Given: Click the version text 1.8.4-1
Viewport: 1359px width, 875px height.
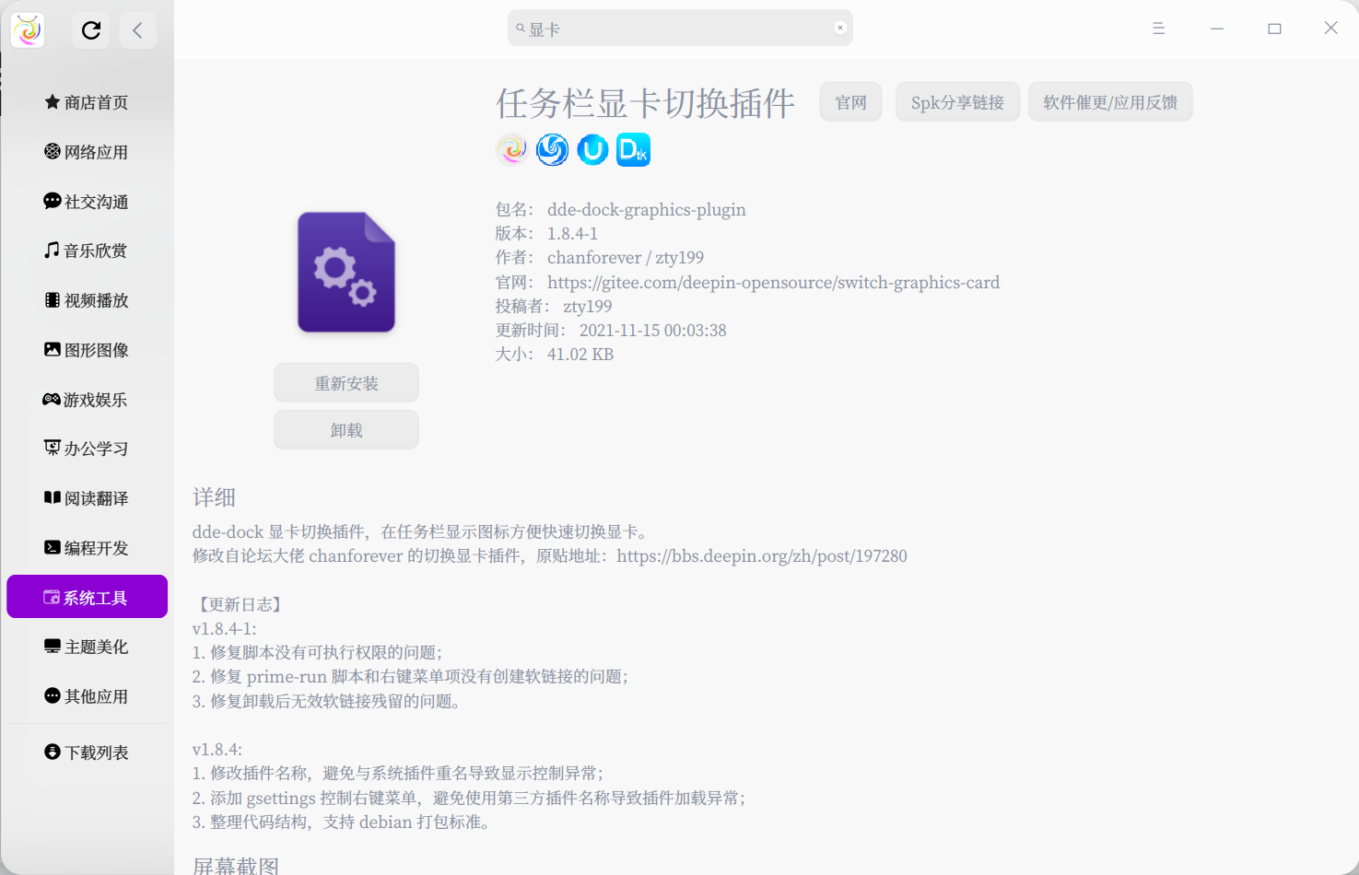Looking at the screenshot, I should (x=572, y=234).
